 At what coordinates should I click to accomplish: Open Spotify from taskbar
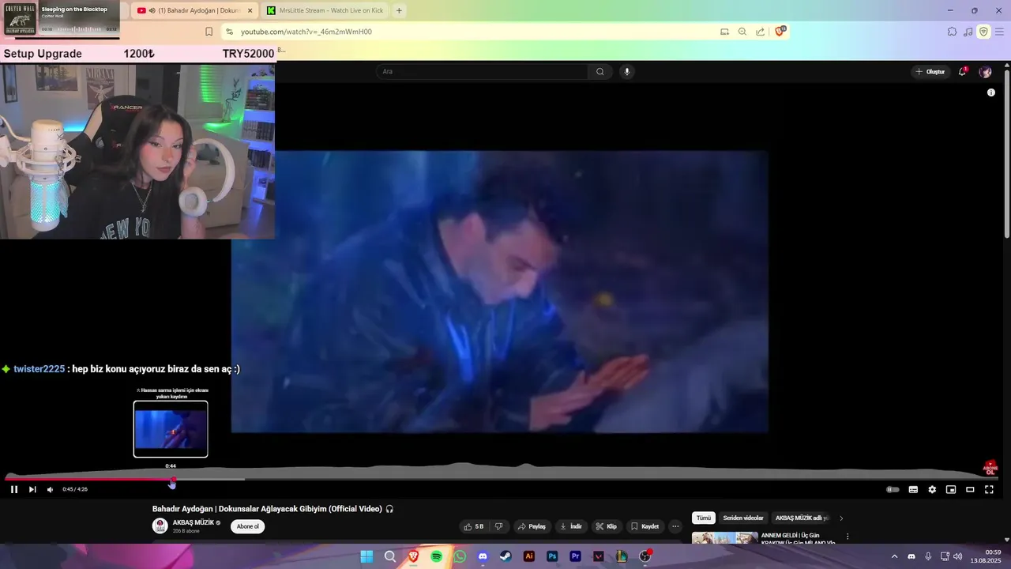[437, 556]
